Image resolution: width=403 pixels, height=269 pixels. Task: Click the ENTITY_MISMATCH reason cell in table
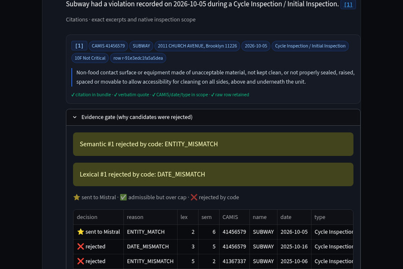150,261
